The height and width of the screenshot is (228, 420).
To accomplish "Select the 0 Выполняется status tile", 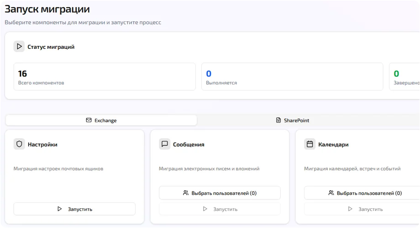I will (292, 77).
